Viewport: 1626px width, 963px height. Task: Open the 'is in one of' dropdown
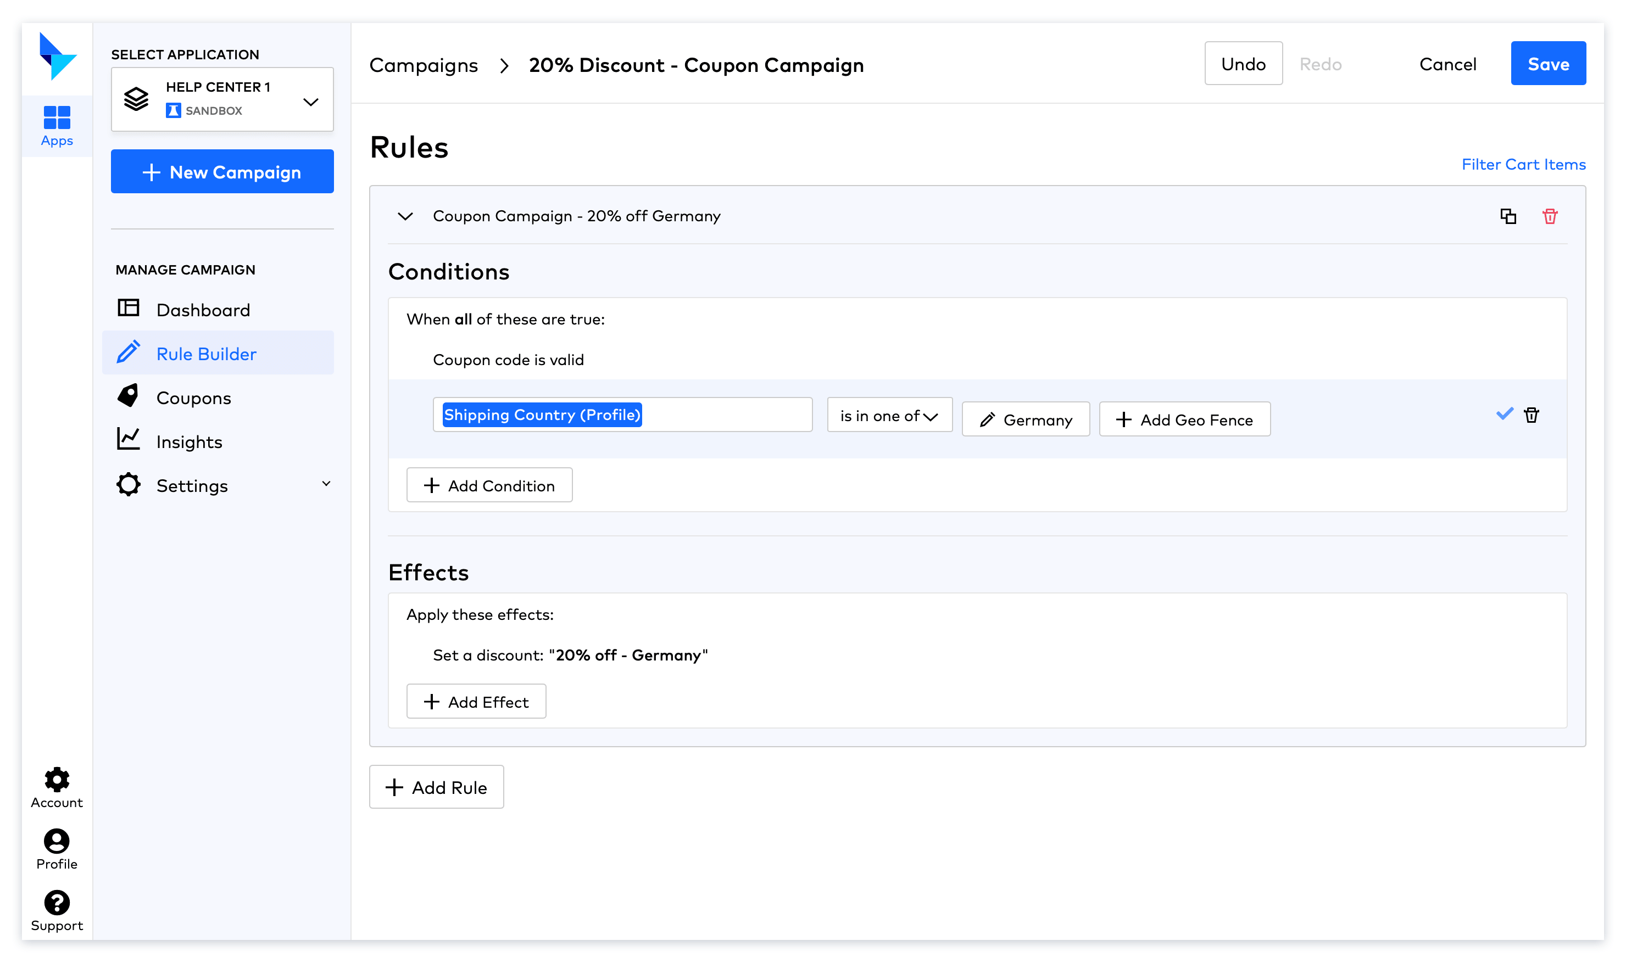[889, 415]
